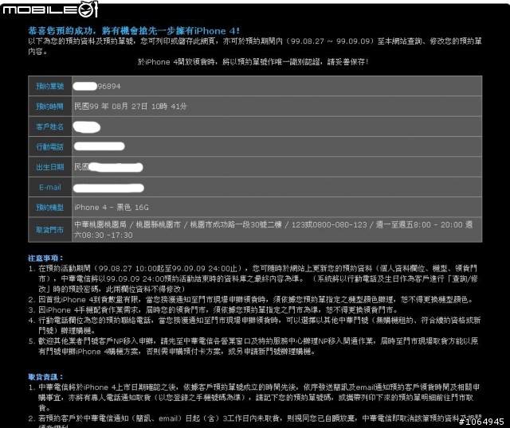Click the 取貨資訊 section heading
The height and width of the screenshot is (428, 510).
coord(45,377)
